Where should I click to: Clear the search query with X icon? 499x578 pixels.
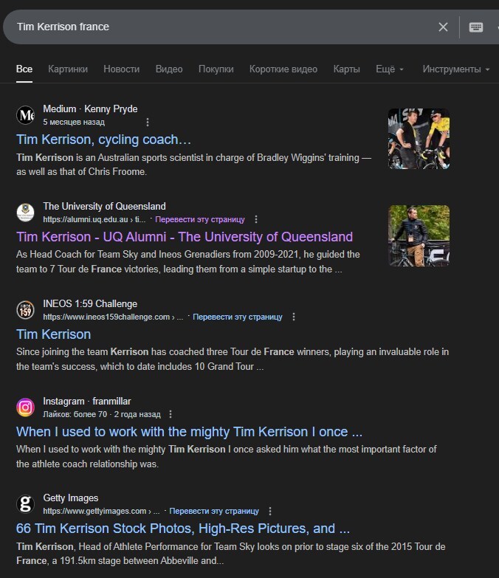click(443, 27)
